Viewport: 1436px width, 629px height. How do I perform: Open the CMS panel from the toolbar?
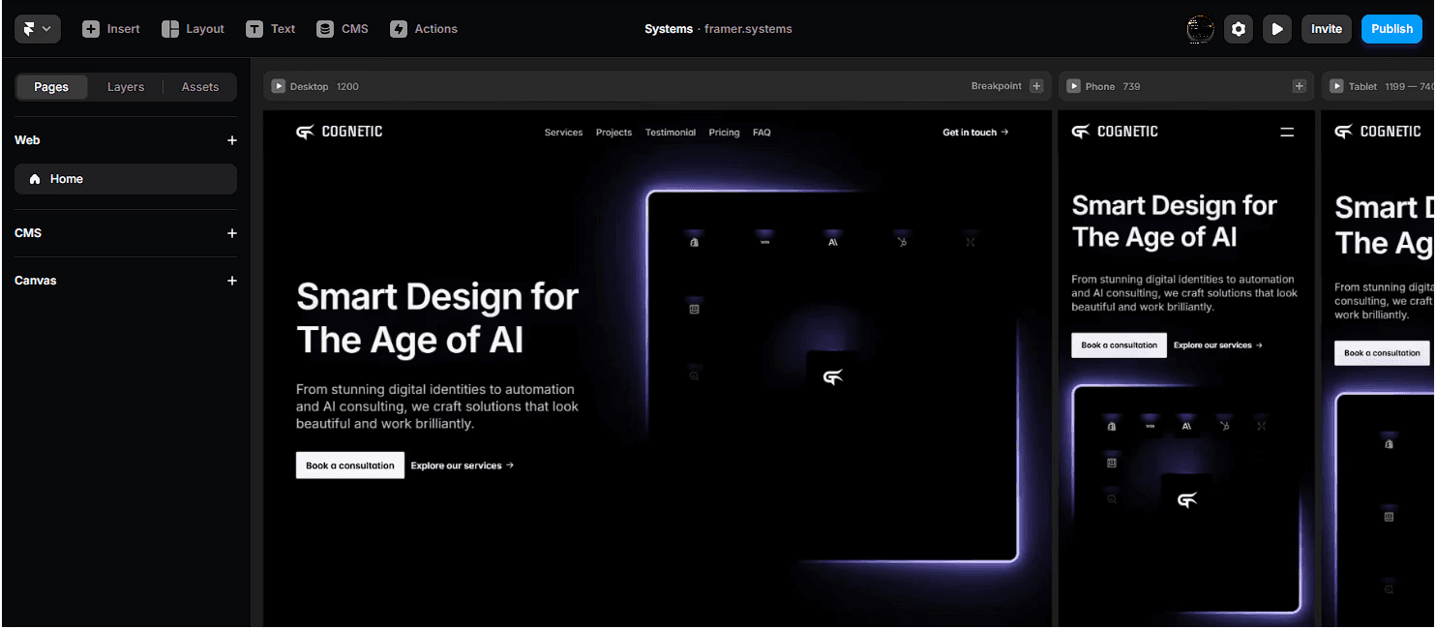coord(342,28)
